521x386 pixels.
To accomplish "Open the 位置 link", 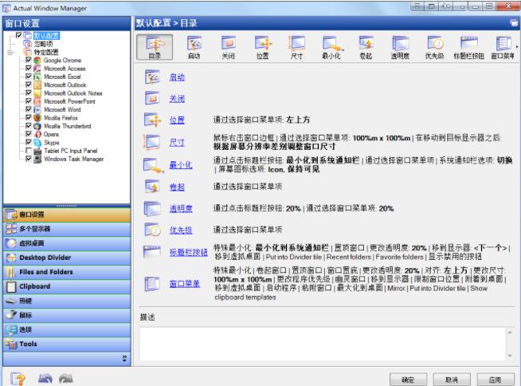I will point(177,120).
